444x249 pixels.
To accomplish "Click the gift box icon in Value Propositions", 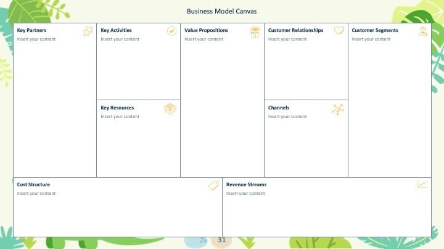I will click(255, 32).
